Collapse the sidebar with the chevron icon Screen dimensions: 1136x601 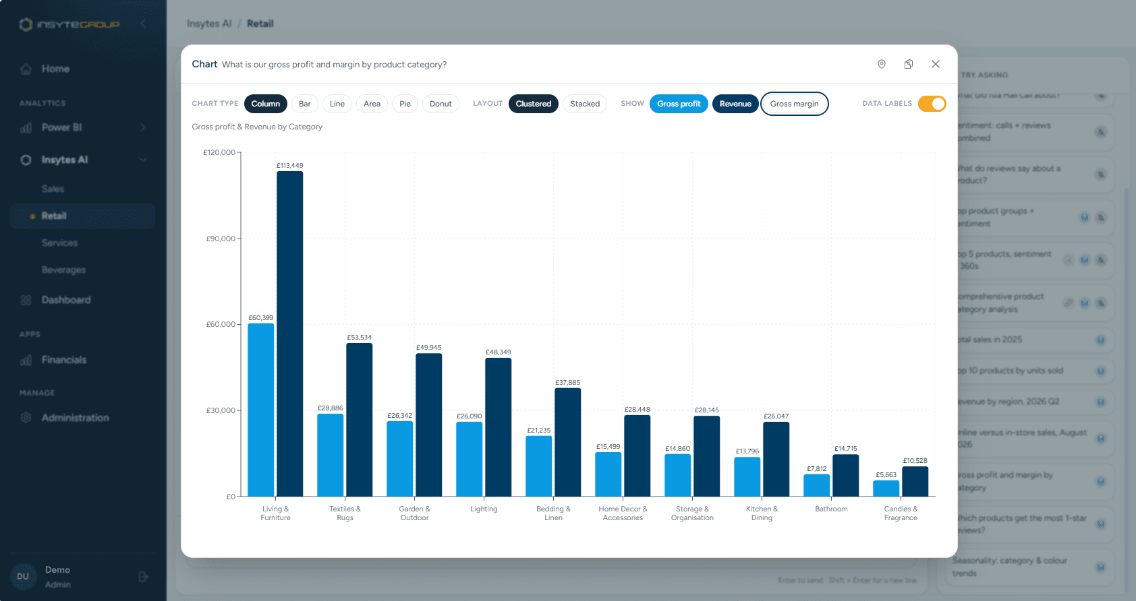(x=143, y=24)
